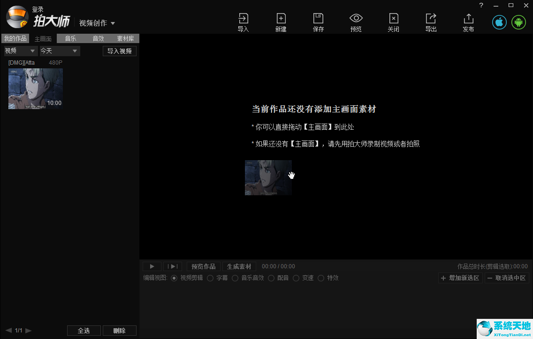Save the project with 保存 icon

coord(318,21)
